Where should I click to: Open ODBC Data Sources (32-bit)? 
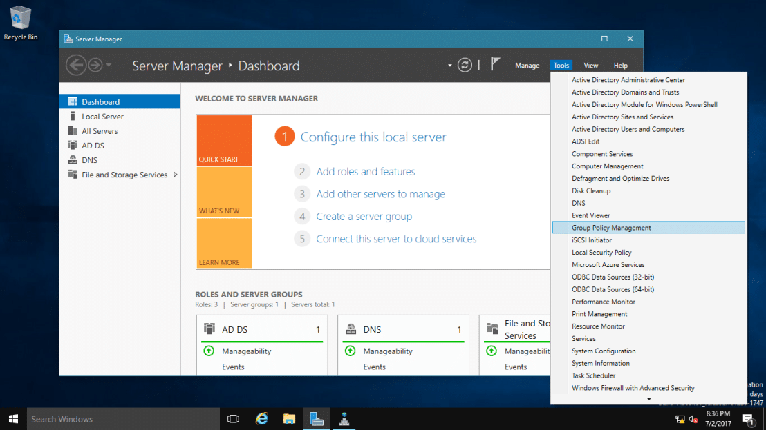tap(648, 277)
